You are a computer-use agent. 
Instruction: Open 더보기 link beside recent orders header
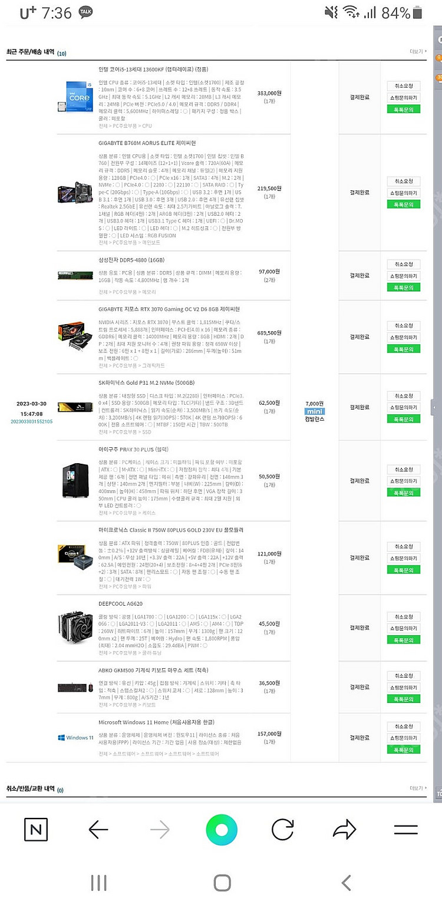[417, 51]
